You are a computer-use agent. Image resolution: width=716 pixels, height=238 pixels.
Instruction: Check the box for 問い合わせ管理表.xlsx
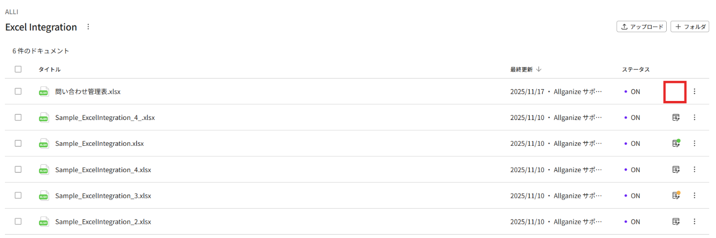click(x=18, y=91)
